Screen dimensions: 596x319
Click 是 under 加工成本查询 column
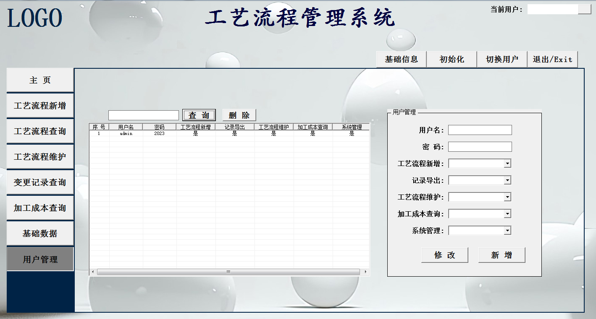point(313,134)
